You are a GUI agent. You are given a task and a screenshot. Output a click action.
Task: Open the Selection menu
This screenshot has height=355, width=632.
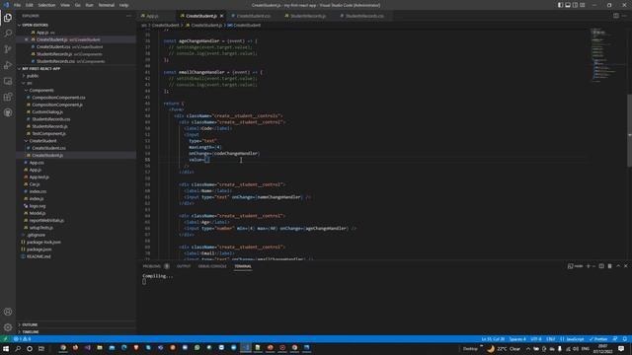pos(46,5)
